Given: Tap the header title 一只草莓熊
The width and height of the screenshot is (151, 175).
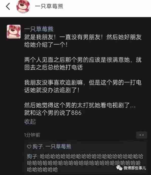Looking at the screenshot, I should (49, 6).
